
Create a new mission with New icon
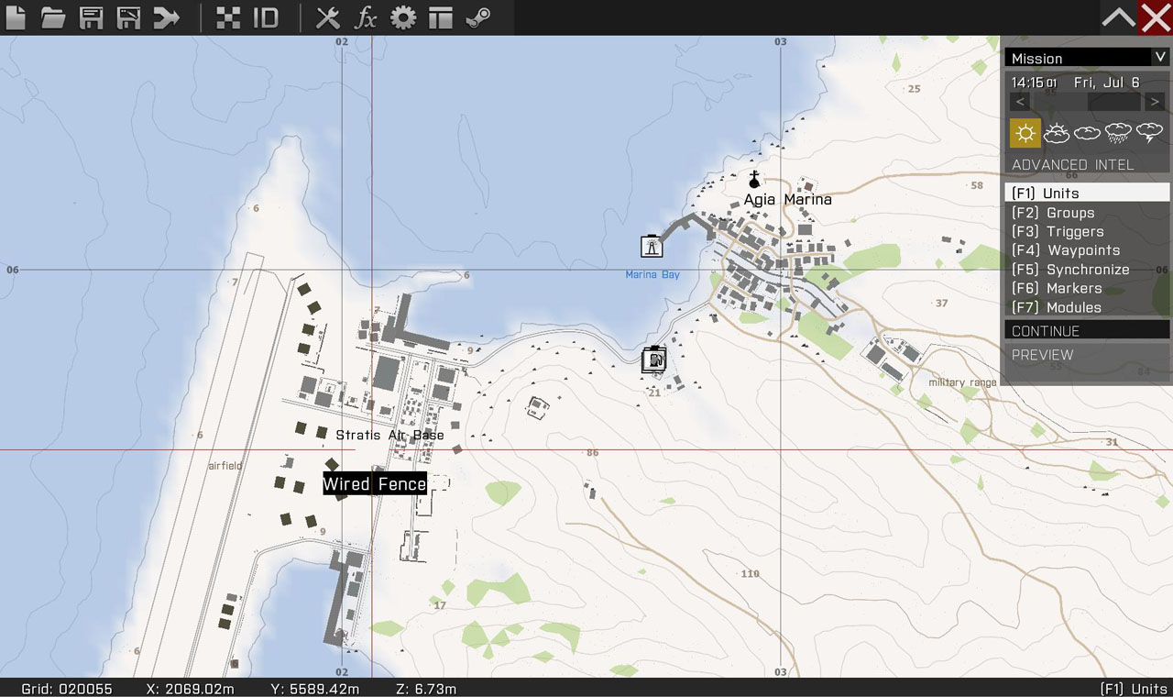pos(16,17)
